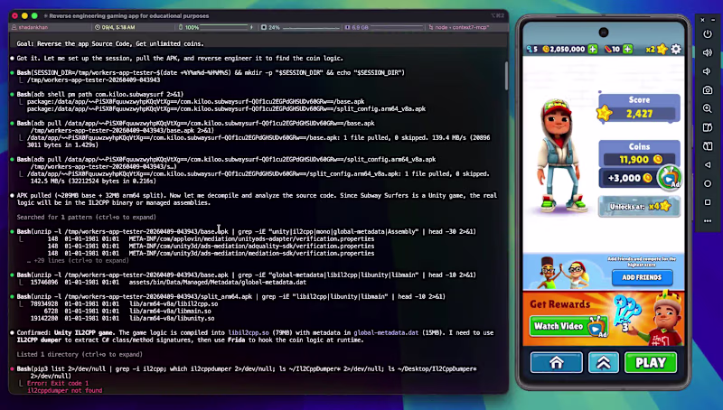This screenshot has height=410, width=723.
Task: Click the hoverboard counter showing 10
Action: (612, 49)
